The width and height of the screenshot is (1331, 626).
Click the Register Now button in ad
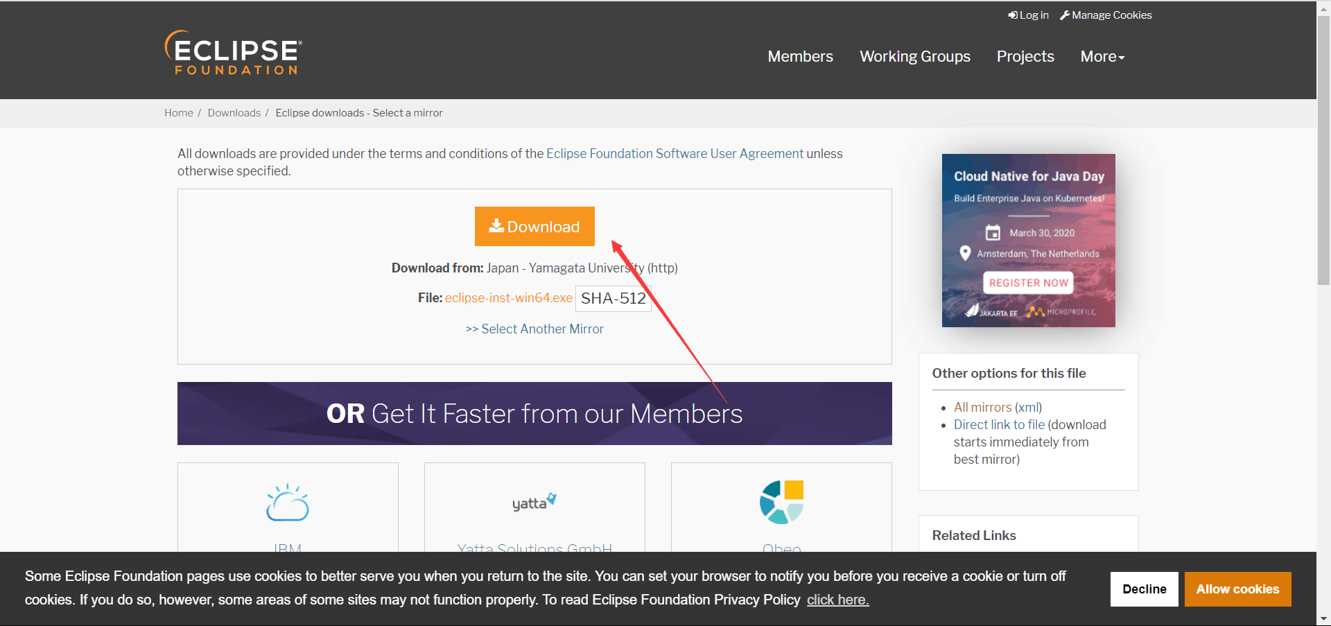(x=1028, y=283)
